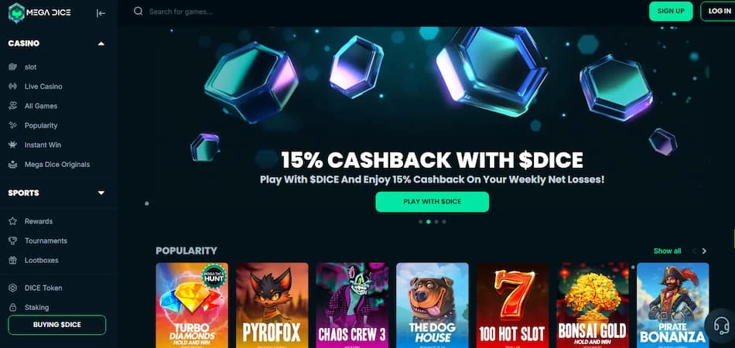Expand the SPORTS section chevron
Viewport: 735px width, 348px height.
pyautogui.click(x=101, y=193)
